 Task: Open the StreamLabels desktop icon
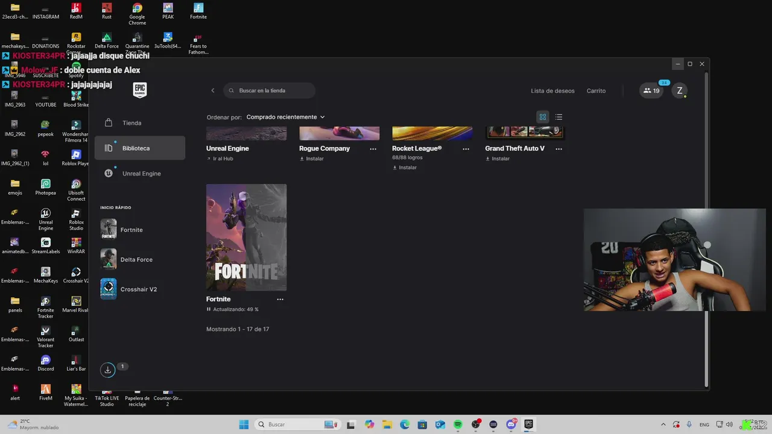pyautogui.click(x=45, y=246)
